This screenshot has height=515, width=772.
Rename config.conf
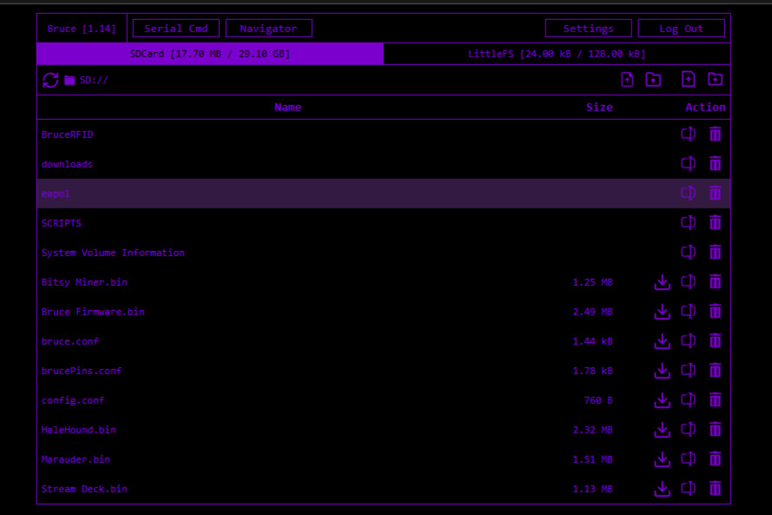(689, 399)
